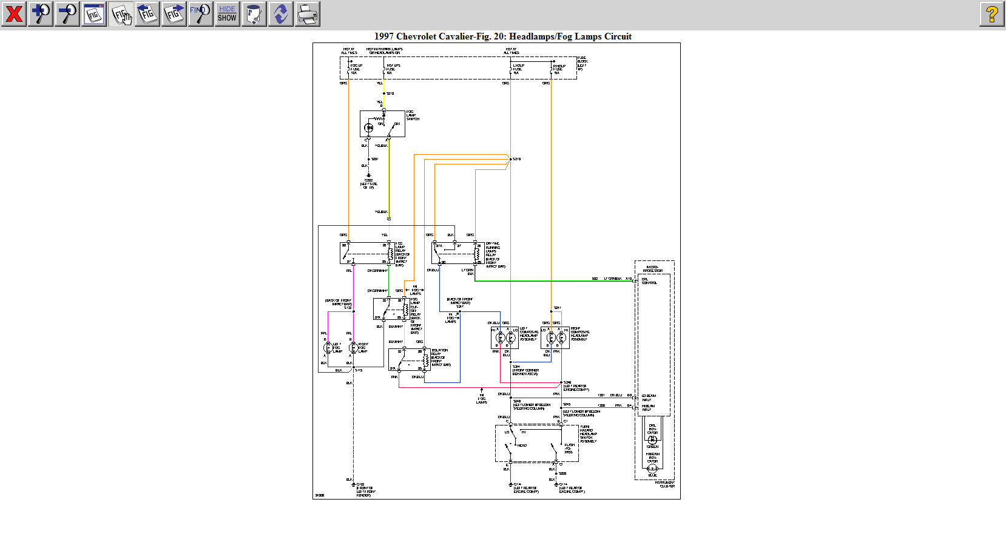Open help with the question mark icon
Viewport: 1006px width, 556px height.
point(992,14)
